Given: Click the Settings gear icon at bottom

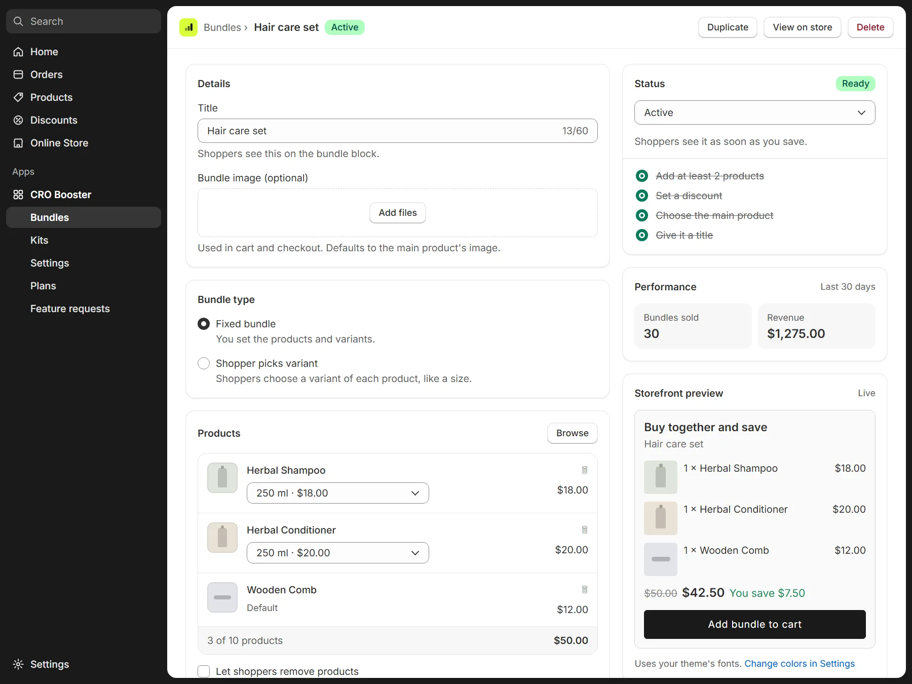Looking at the screenshot, I should point(18,664).
